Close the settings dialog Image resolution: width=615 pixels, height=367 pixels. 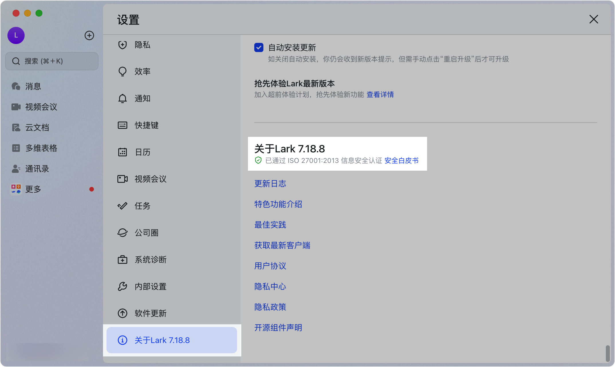594,19
